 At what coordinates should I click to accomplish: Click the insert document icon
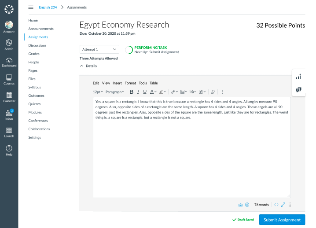click(201, 92)
